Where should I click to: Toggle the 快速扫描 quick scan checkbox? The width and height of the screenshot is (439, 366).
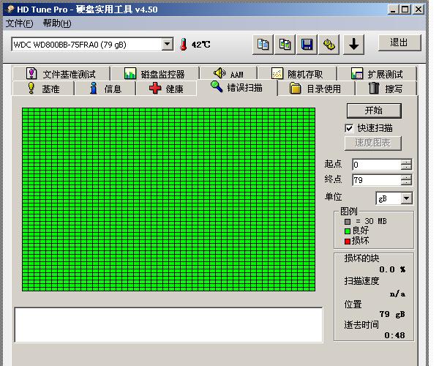pyautogui.click(x=349, y=128)
